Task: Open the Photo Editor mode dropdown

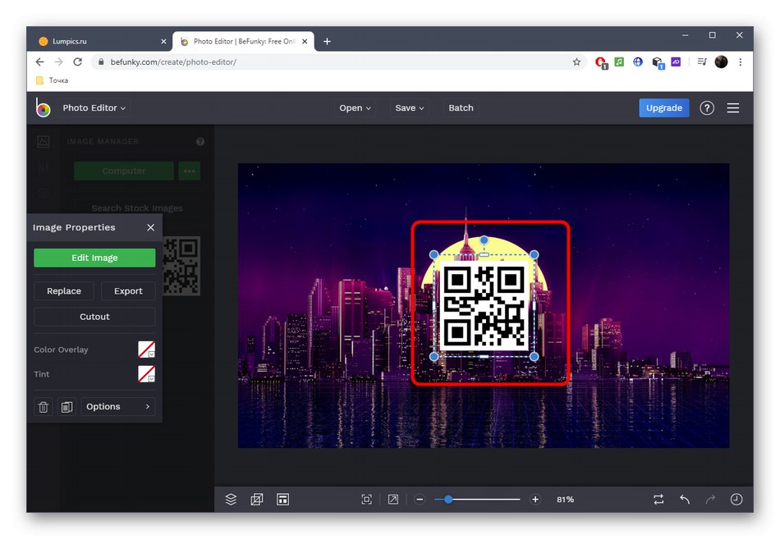Action: 94,108
